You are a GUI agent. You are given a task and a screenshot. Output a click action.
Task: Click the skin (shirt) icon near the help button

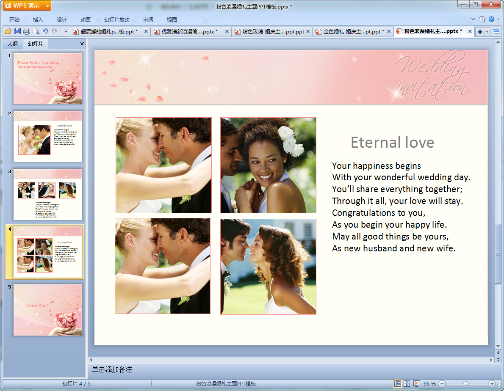pyautogui.click(x=482, y=19)
